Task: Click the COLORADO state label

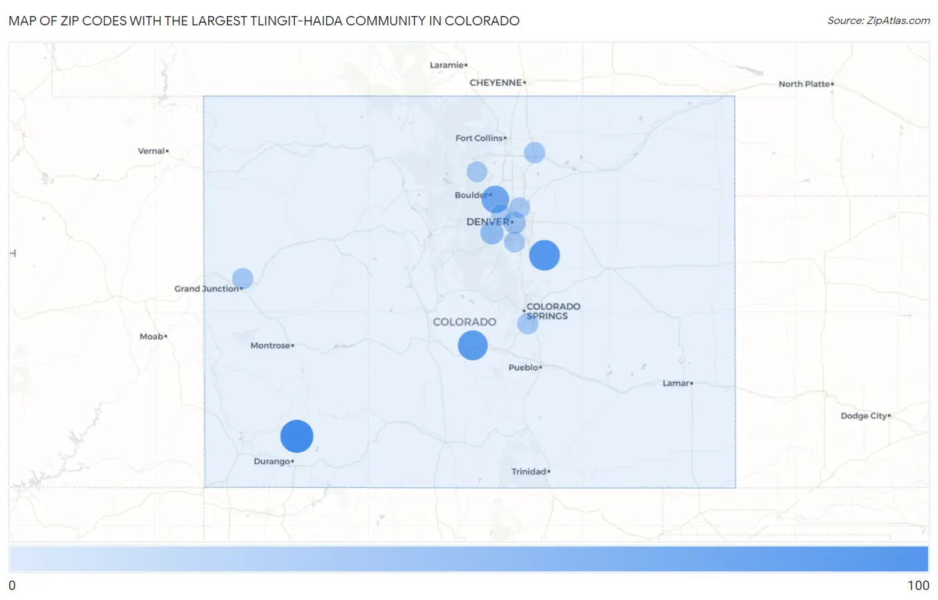Action: click(464, 322)
